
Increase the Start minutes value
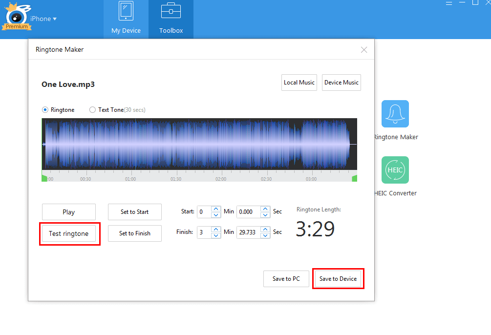pos(216,209)
